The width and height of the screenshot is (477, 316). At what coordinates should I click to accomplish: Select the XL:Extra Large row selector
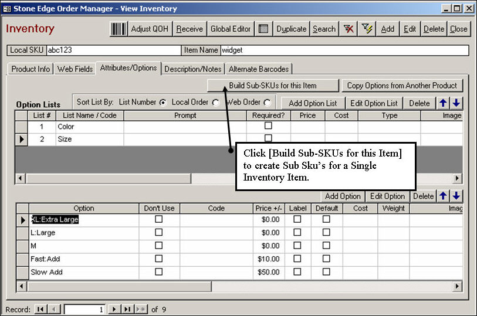(22, 220)
